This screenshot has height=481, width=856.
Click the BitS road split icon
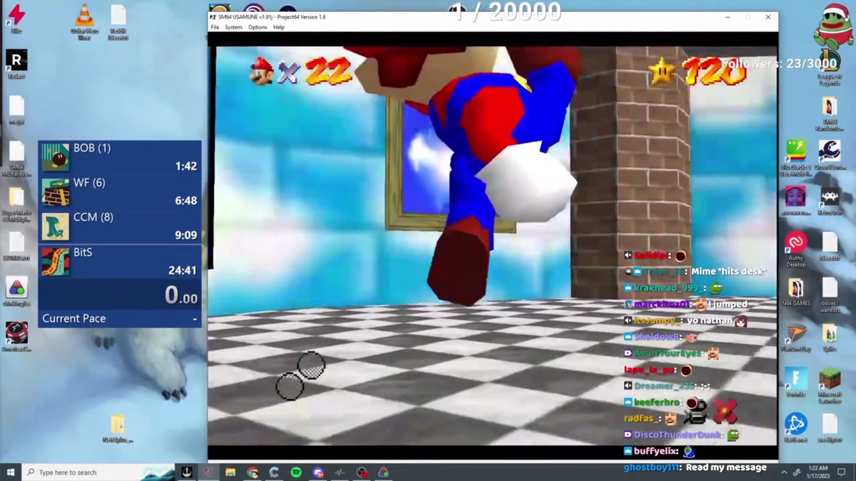coord(56,262)
